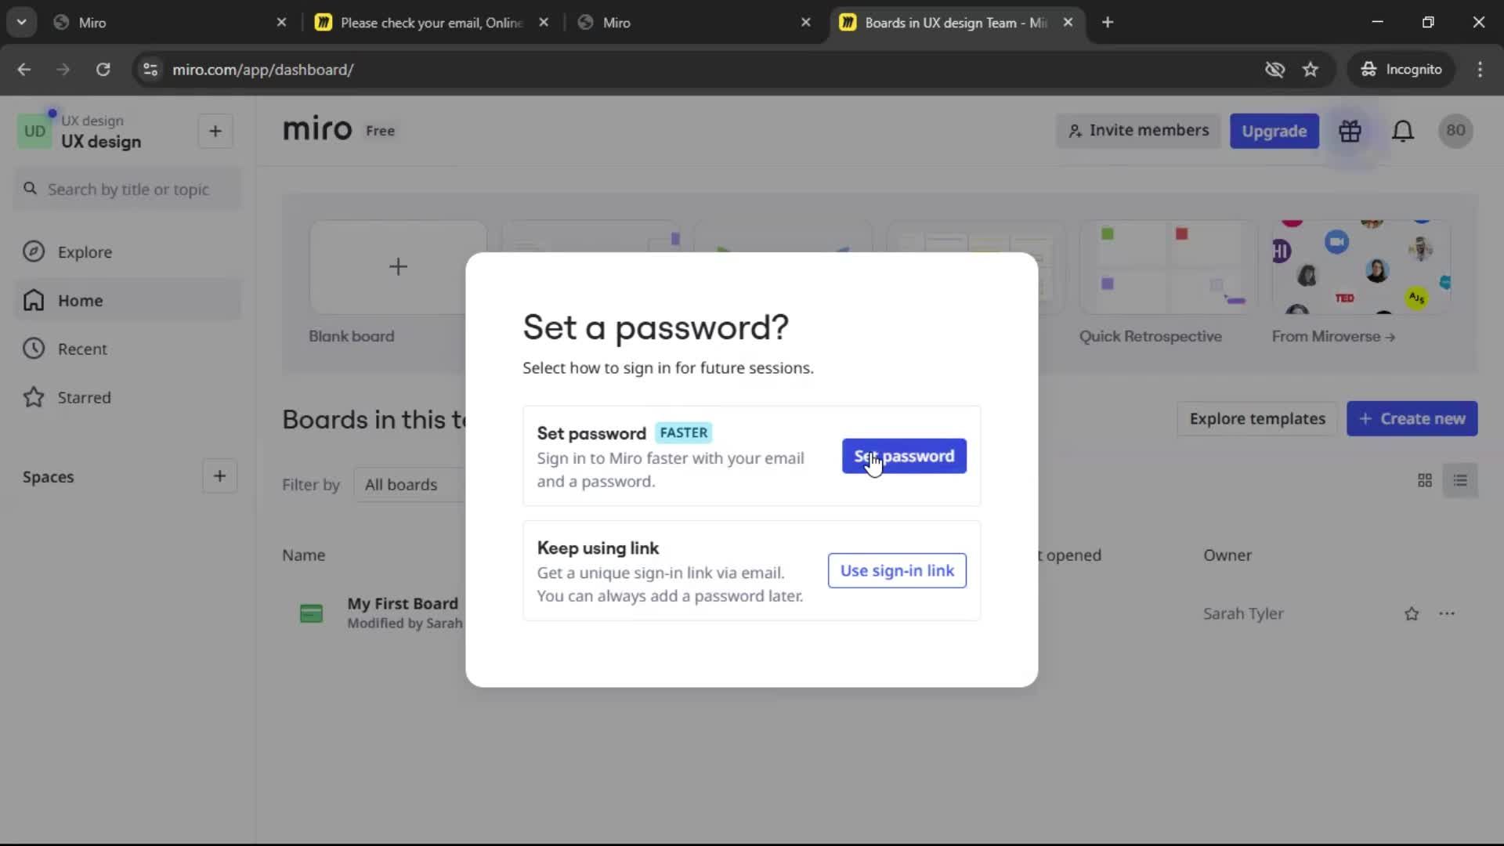Open the user avatar labeled 80
1504x846 pixels.
1455,131
